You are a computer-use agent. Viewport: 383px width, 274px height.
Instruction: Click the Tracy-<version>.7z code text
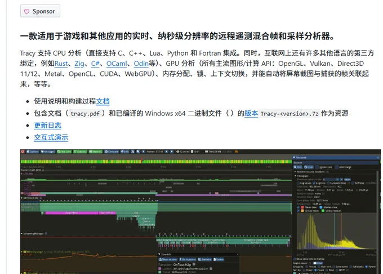click(x=290, y=114)
